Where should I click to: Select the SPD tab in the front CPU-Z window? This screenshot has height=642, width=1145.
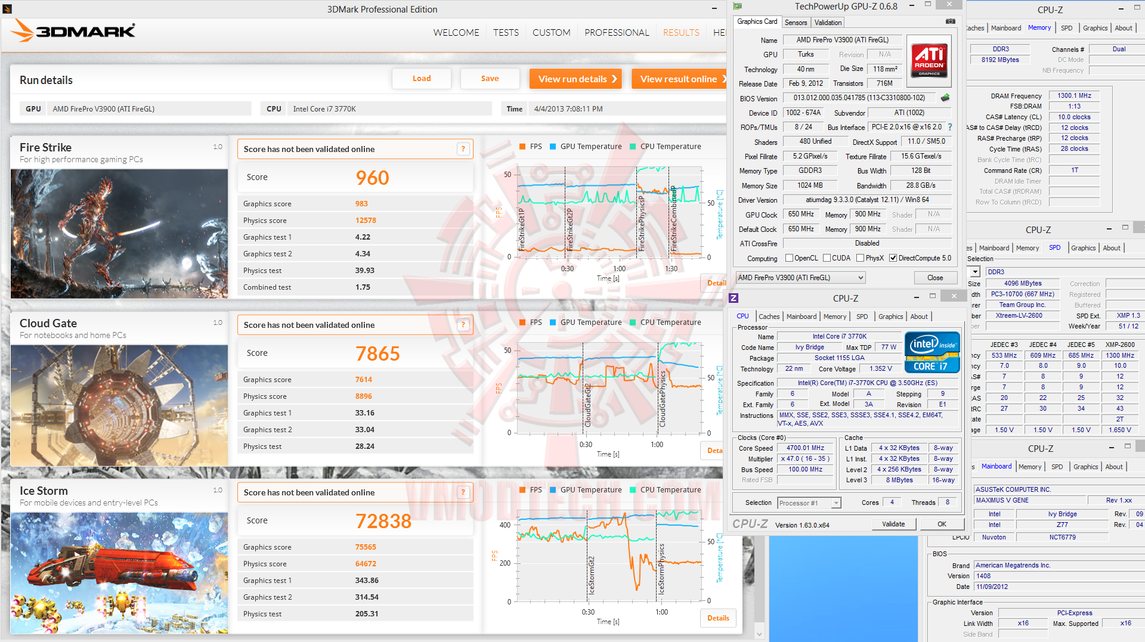(x=862, y=317)
